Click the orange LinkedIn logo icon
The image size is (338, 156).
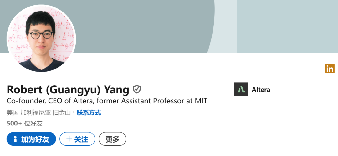tap(330, 69)
